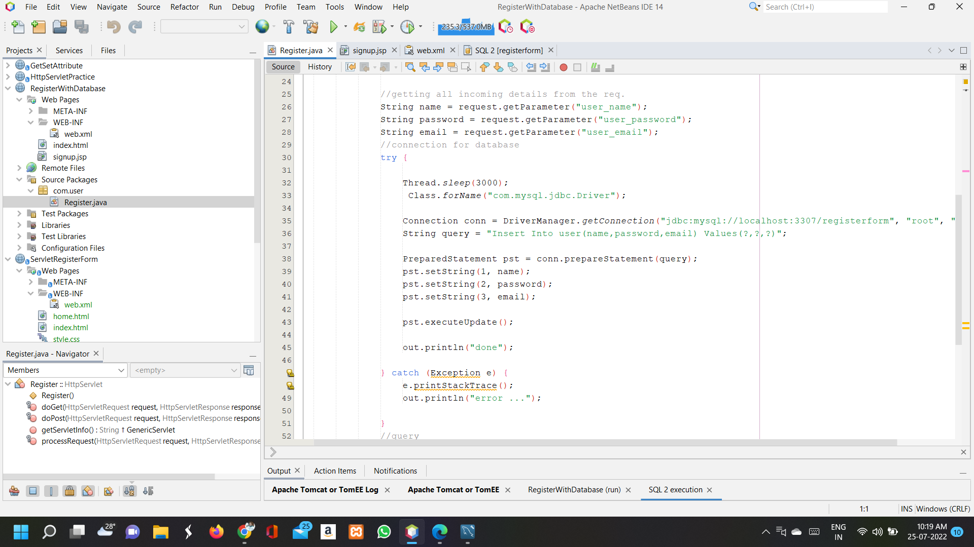The image size is (974, 547).
Task: Expand the Remote Files node
Action: click(x=19, y=168)
